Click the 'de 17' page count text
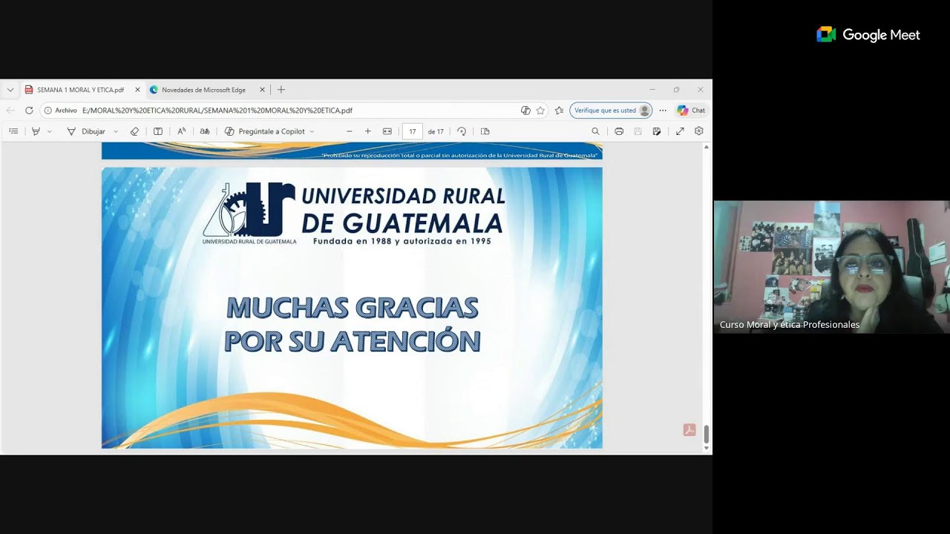The image size is (950, 534). [436, 131]
